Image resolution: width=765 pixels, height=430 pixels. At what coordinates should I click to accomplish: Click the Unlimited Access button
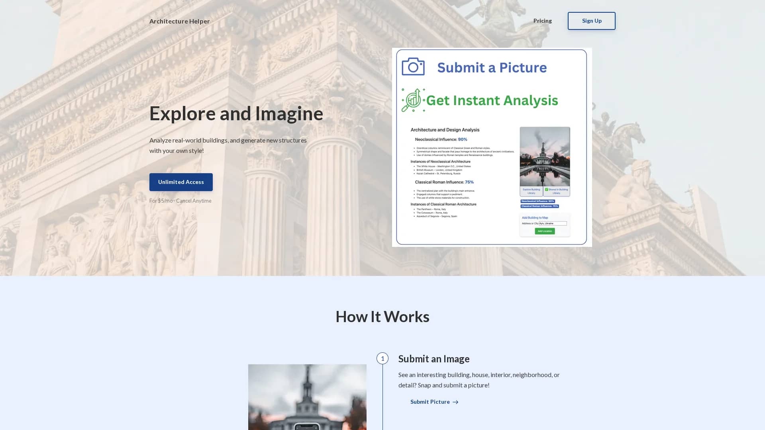pos(181,182)
